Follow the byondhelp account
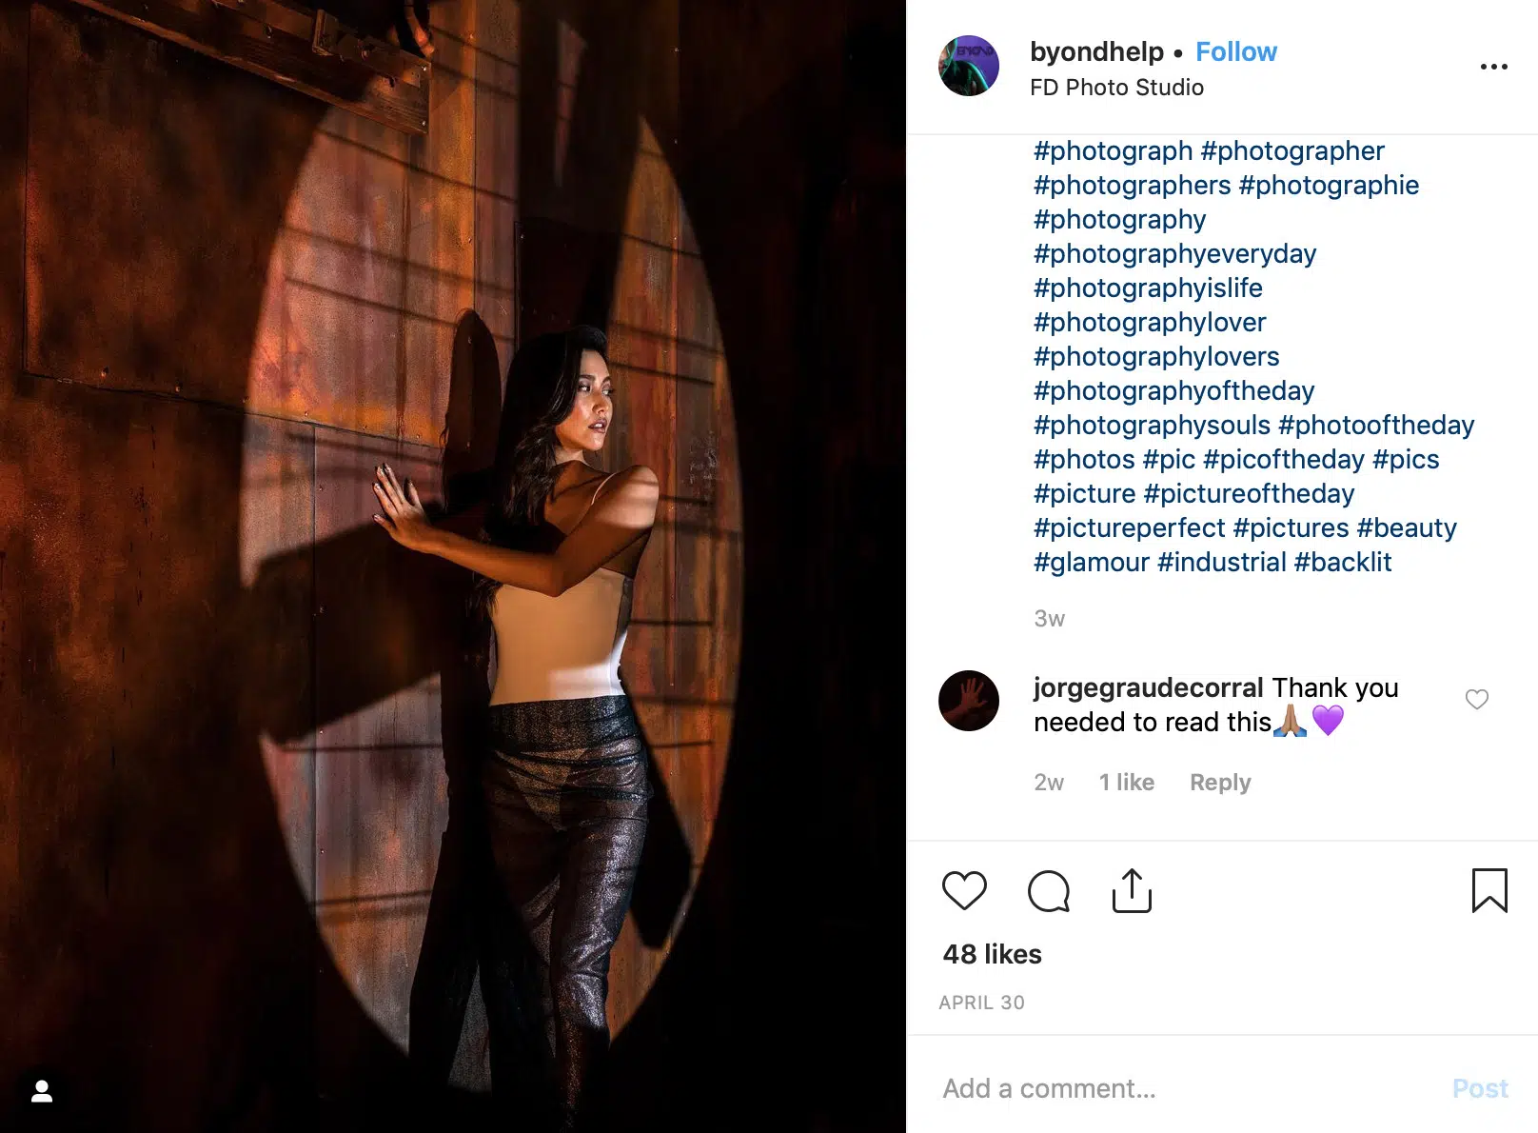The height and width of the screenshot is (1133, 1538). pos(1236,51)
